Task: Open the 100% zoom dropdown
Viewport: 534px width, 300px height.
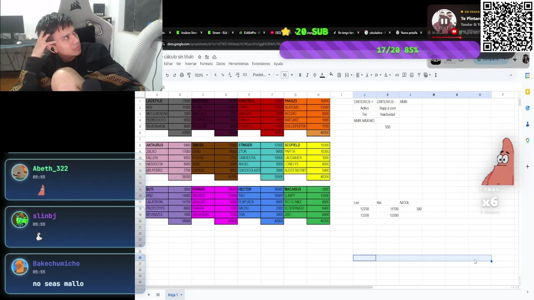Action: 201,75
